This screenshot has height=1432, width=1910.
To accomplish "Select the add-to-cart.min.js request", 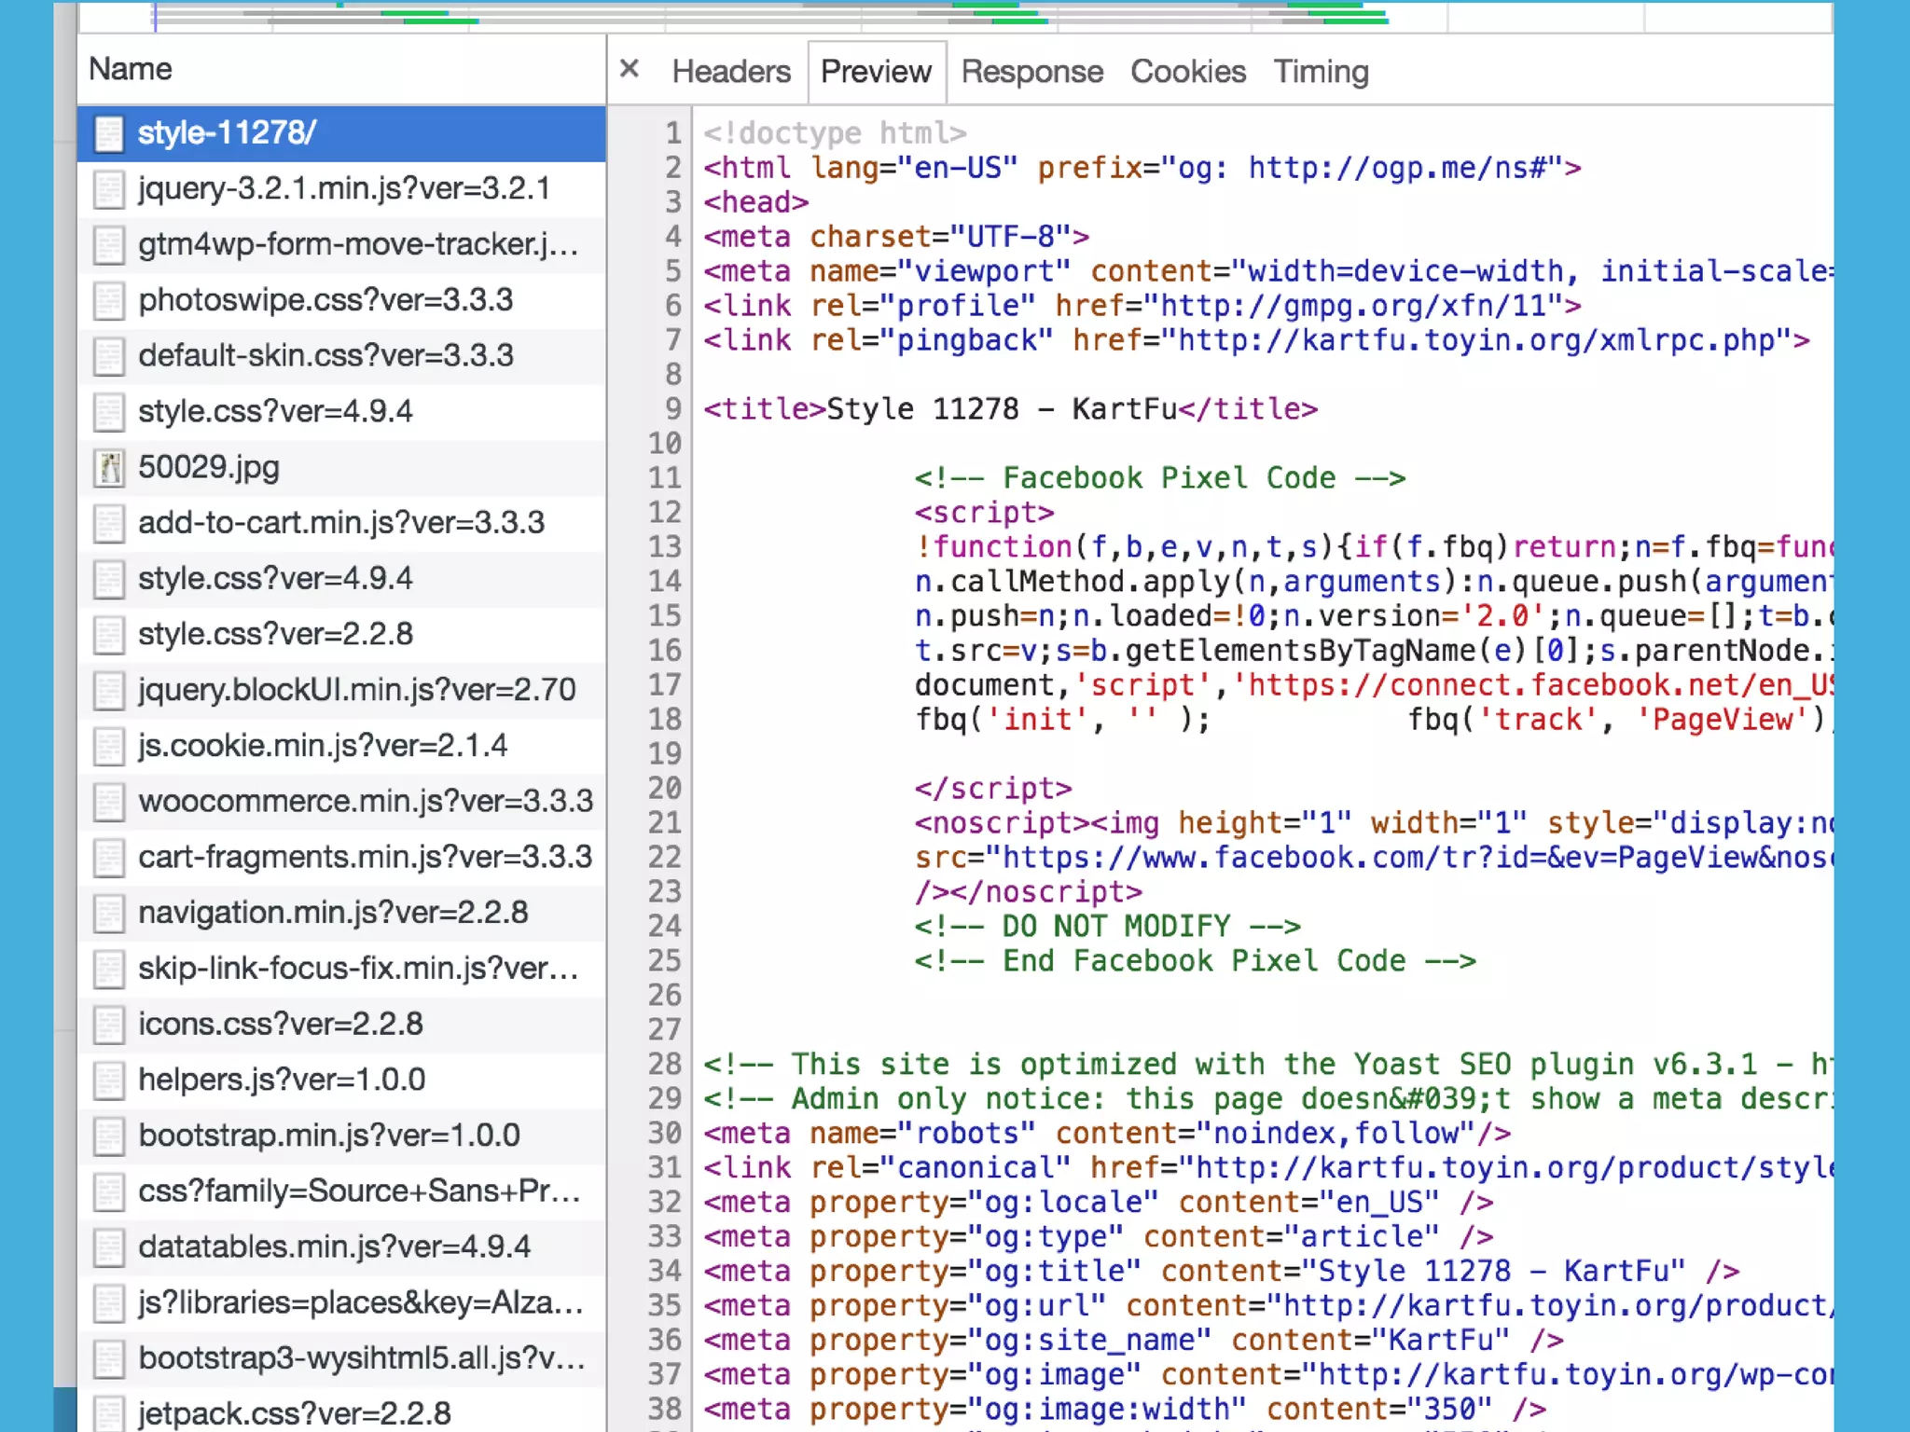I will coord(341,523).
